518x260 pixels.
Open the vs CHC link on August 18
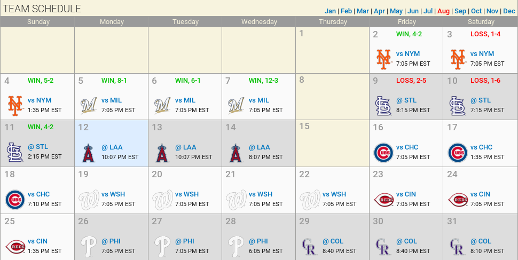(x=38, y=194)
